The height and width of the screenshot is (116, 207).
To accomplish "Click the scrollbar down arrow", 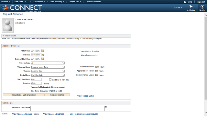I will pyautogui.click(x=206, y=113).
